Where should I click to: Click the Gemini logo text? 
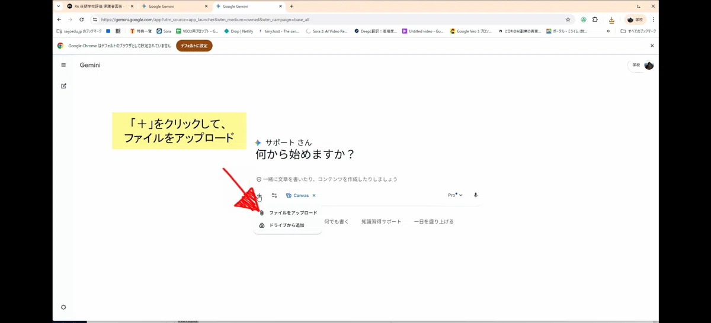[90, 65]
